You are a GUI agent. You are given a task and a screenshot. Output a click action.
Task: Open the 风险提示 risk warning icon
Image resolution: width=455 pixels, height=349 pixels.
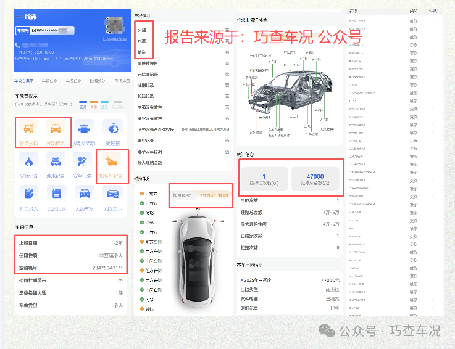[x=113, y=194]
